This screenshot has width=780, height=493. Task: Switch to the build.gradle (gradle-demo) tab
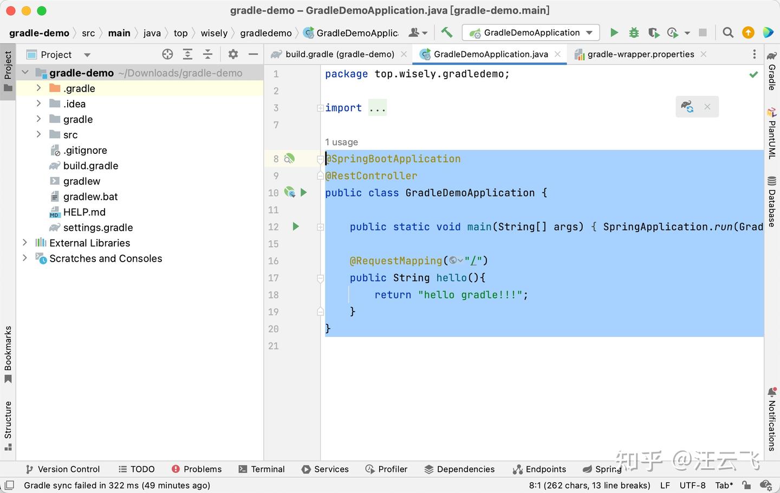click(x=340, y=54)
